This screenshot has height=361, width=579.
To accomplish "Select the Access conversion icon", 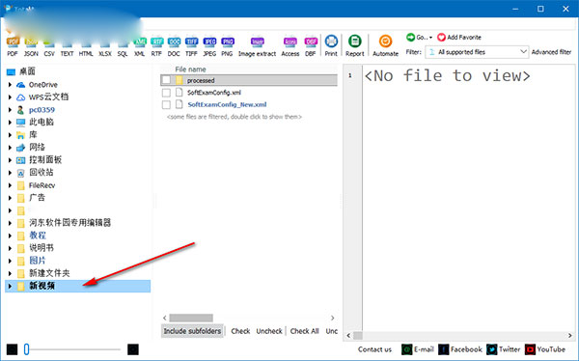I will [290, 42].
